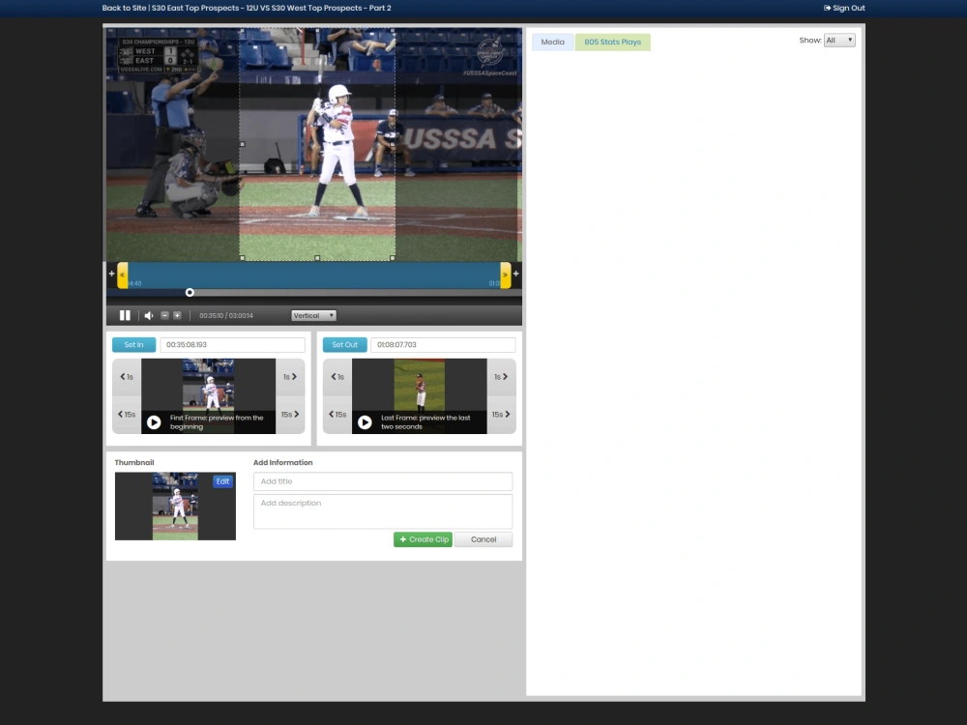Image resolution: width=967 pixels, height=725 pixels.
Task: Step in-point back 15 seconds
Action: [127, 415]
